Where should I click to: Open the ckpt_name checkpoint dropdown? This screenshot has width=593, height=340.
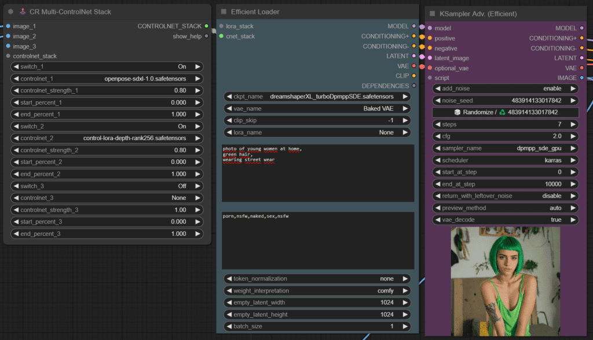pos(317,97)
